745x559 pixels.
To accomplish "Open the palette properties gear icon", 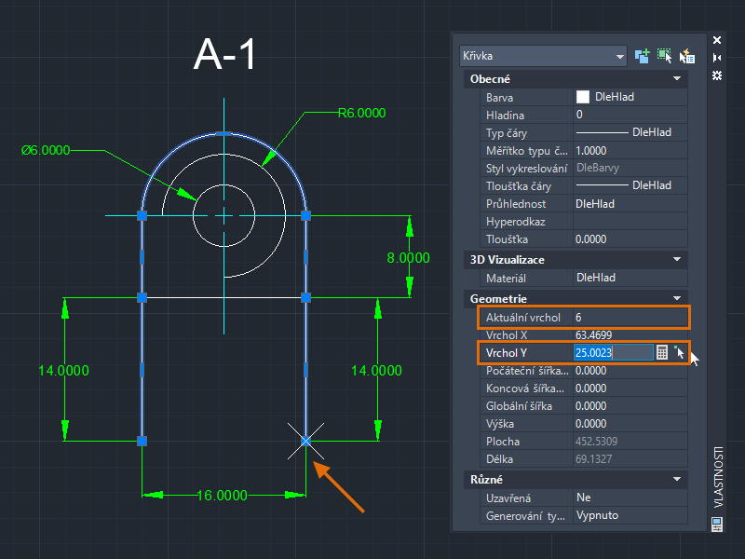I will point(717,75).
